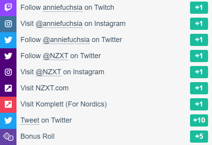212x145 pixels.
Task: Click the +1 button for Follow @anniefuchsia Twitter
Action: [199, 40]
